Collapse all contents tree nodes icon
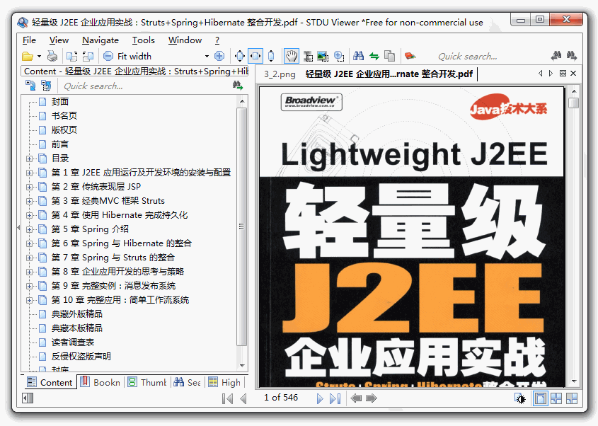598x426 pixels. tap(46, 86)
